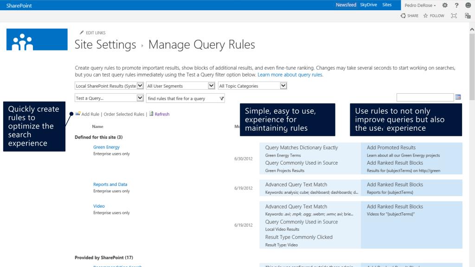Expand the All User Segments dropdown

[180, 86]
